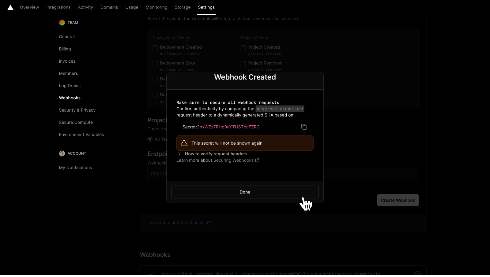Click the webhook endpoint URL input field
This screenshot has height=277, width=490.
pos(283,173)
